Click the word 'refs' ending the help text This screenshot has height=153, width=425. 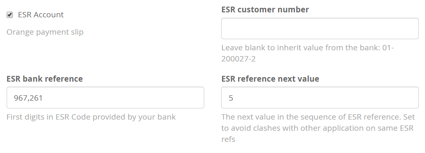tap(228, 139)
